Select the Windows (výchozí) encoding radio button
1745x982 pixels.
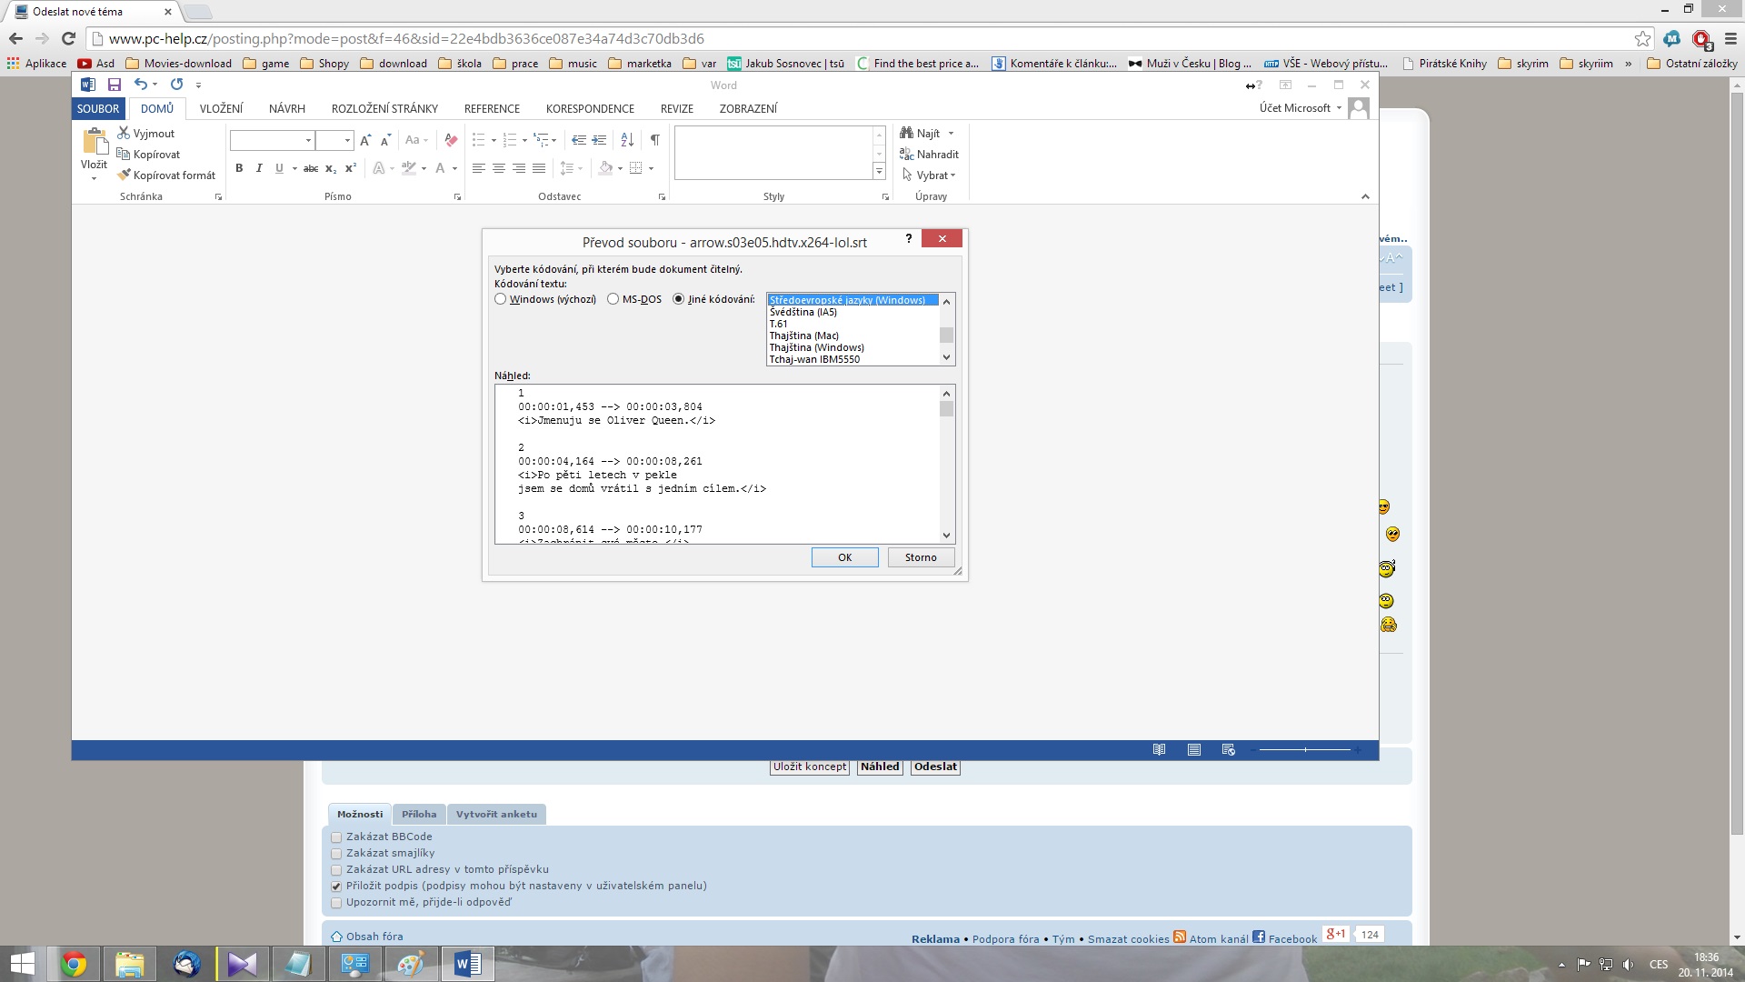click(501, 299)
